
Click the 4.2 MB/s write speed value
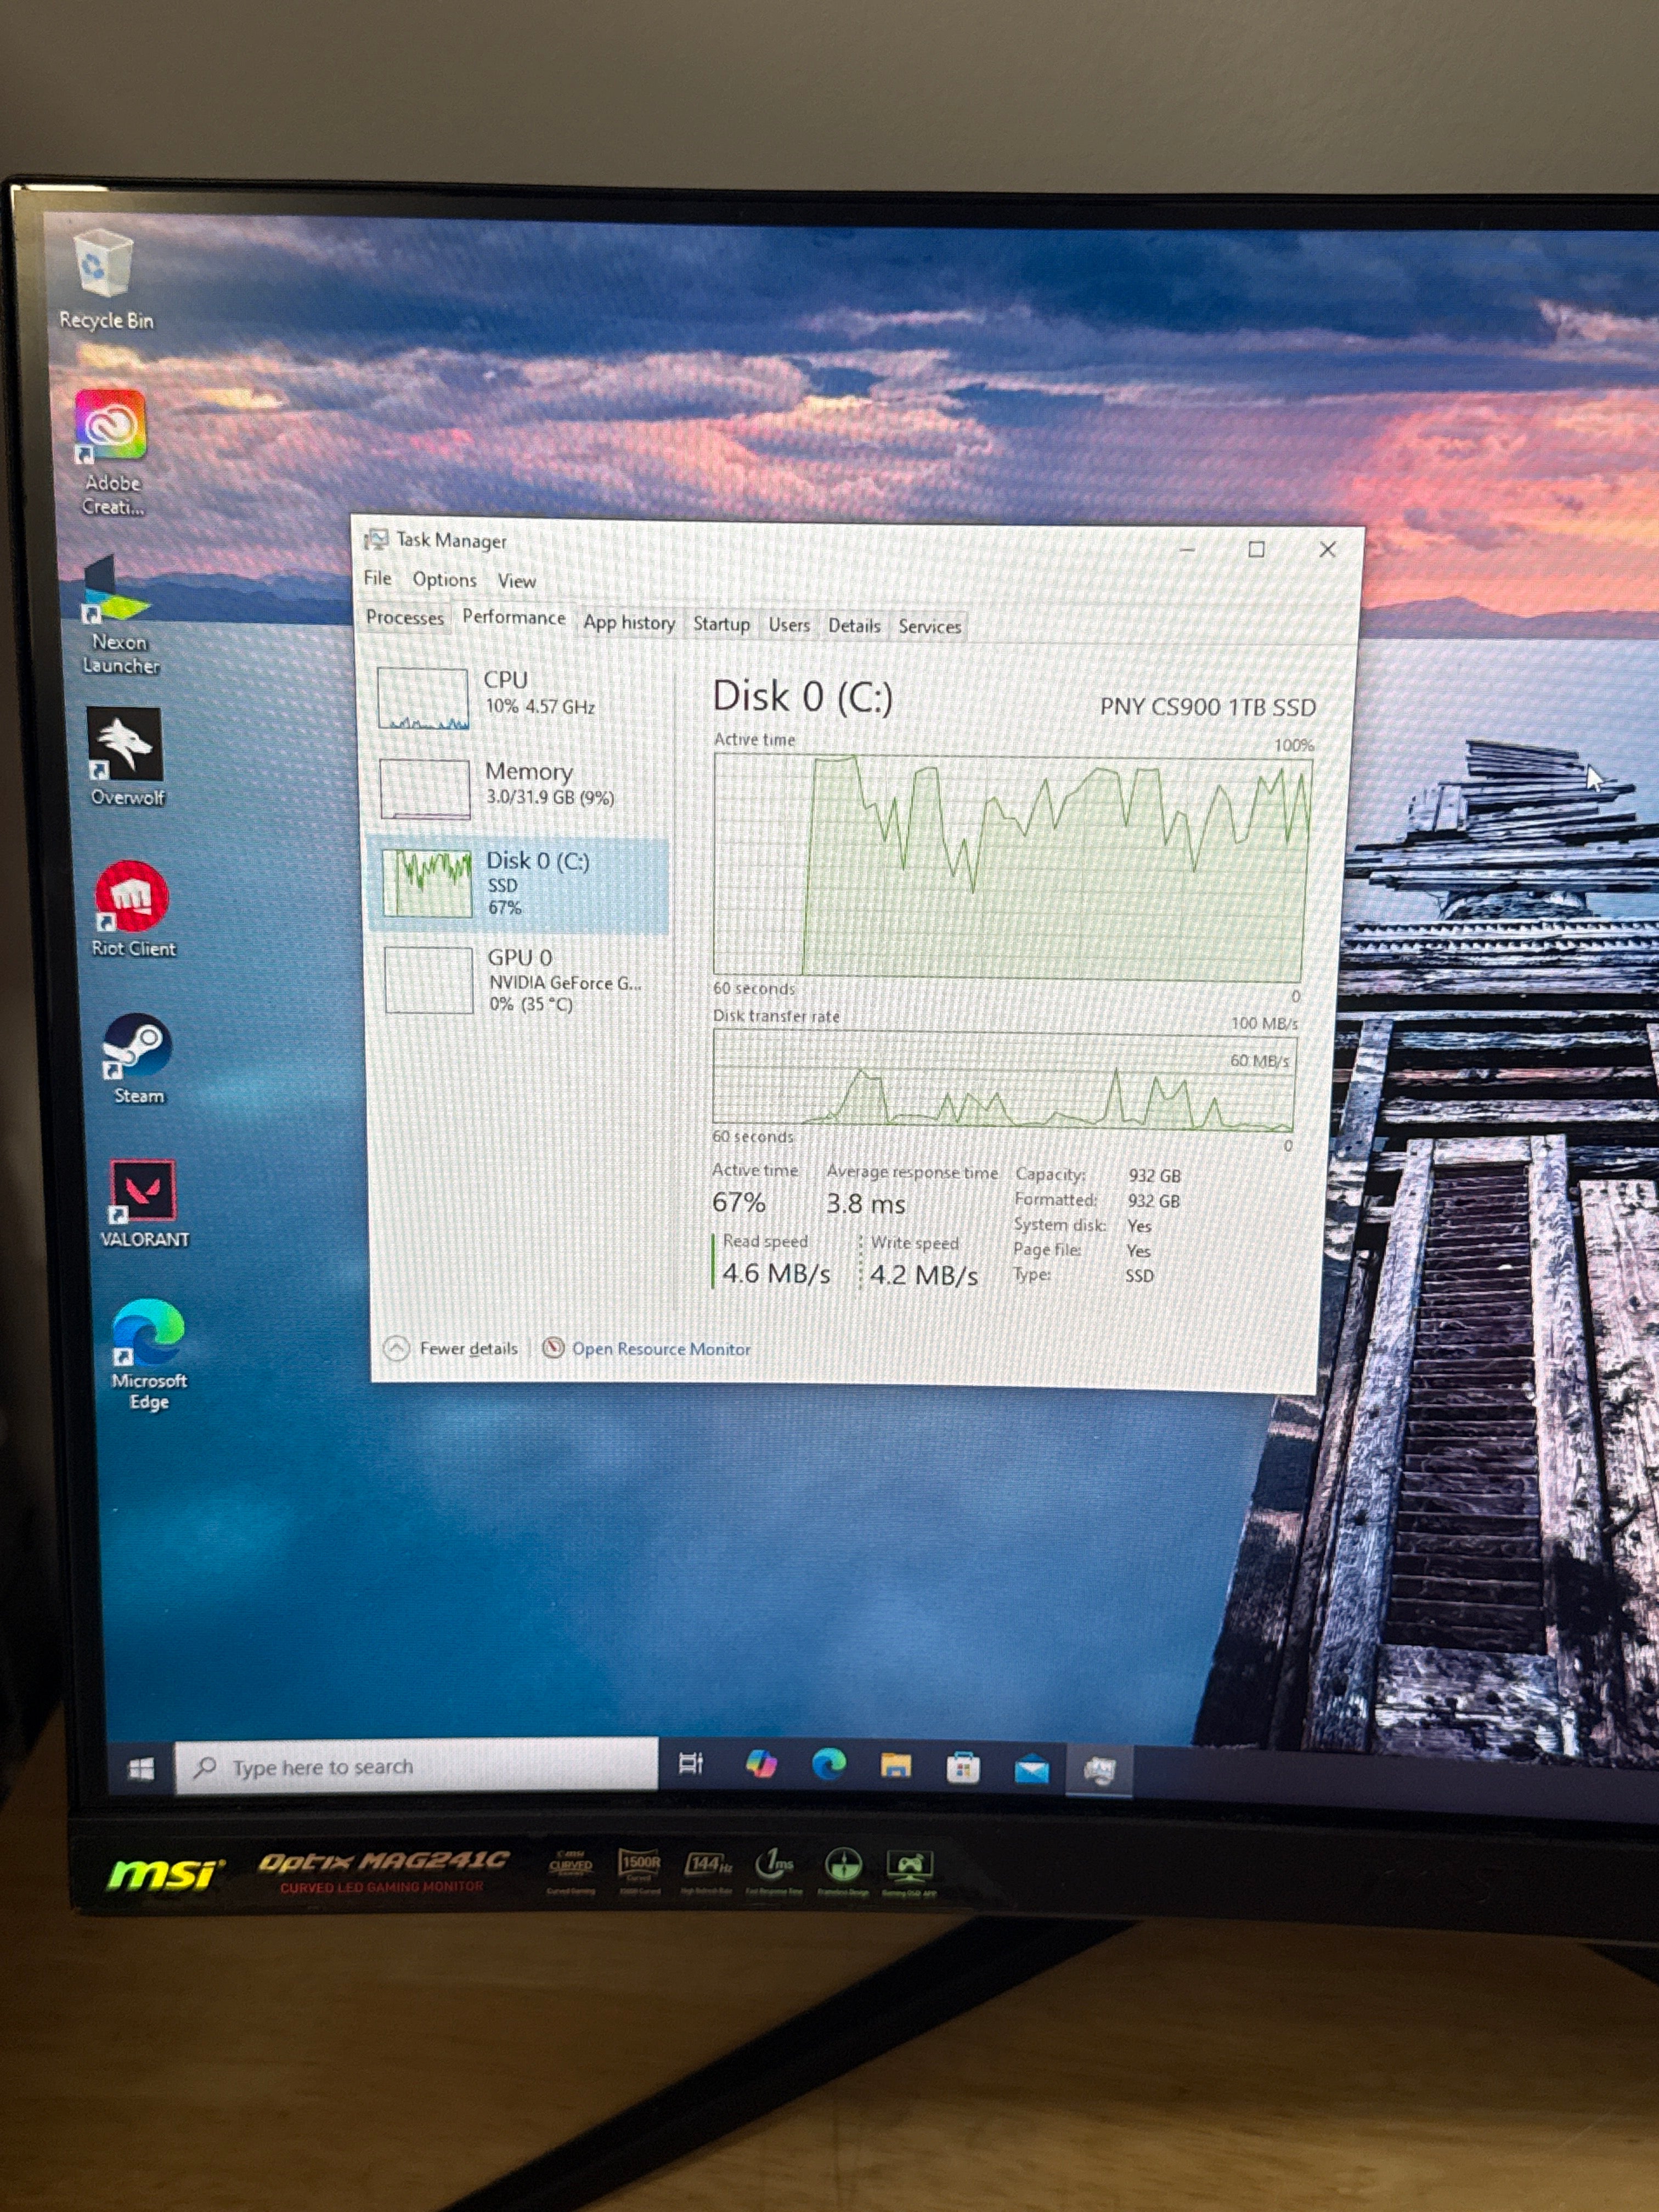point(923,1275)
